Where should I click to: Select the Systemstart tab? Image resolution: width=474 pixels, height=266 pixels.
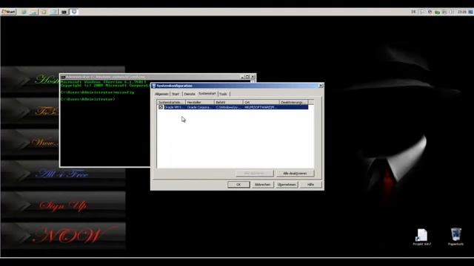(x=207, y=94)
